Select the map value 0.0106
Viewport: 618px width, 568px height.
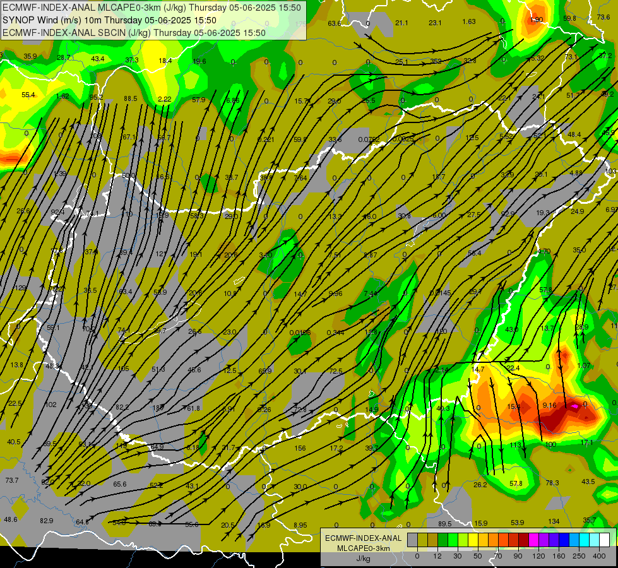click(300, 333)
